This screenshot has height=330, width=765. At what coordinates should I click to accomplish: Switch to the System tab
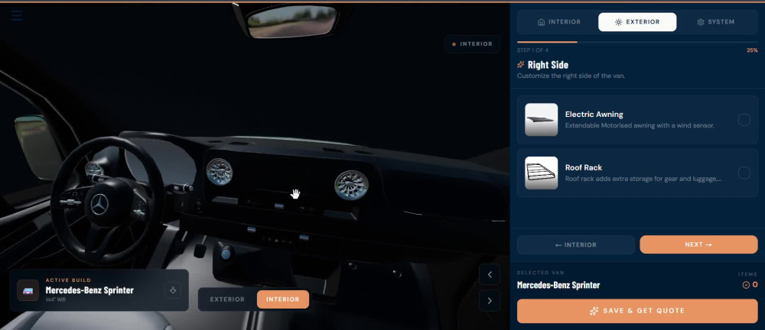(716, 22)
